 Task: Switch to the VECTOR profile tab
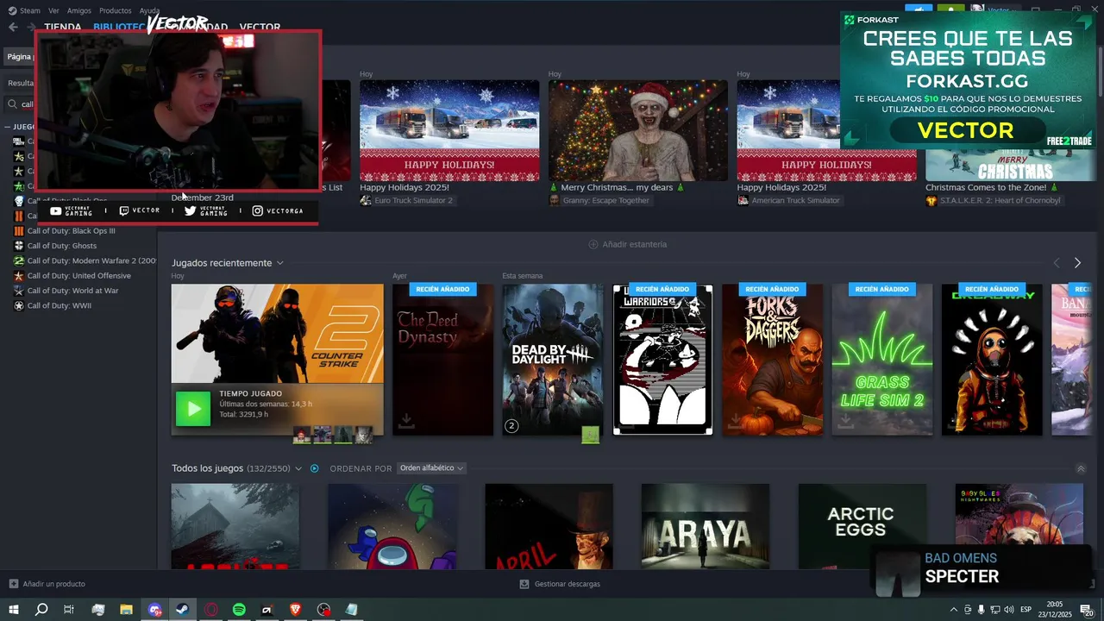tap(260, 27)
